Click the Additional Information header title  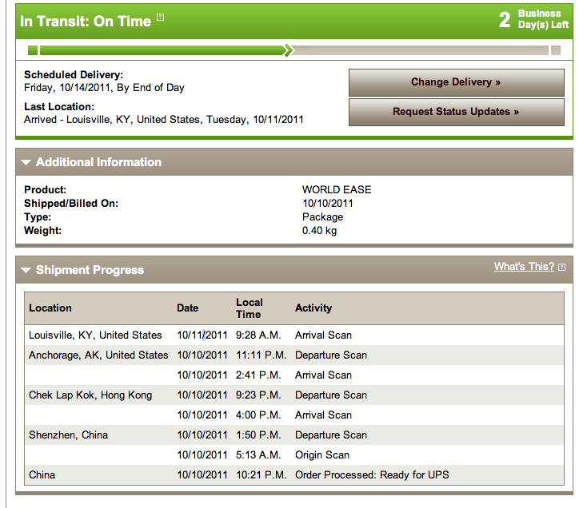(x=98, y=162)
